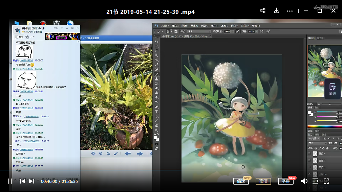342x192 pixels.
Task: Toggle pressure for opacity button
Action: point(237,31)
